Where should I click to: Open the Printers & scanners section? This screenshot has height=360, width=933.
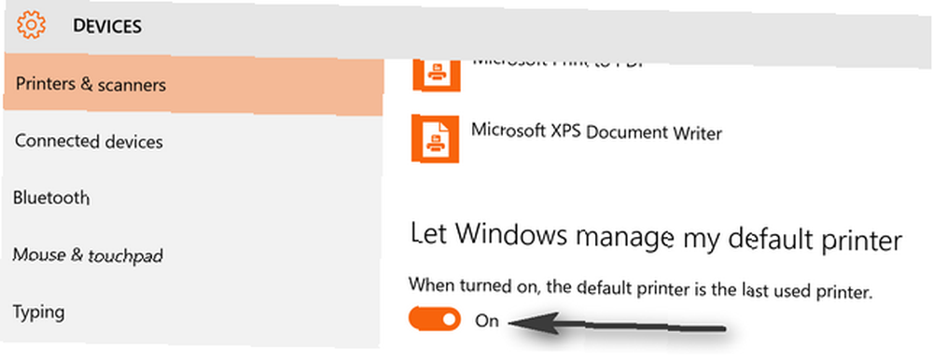(x=193, y=85)
